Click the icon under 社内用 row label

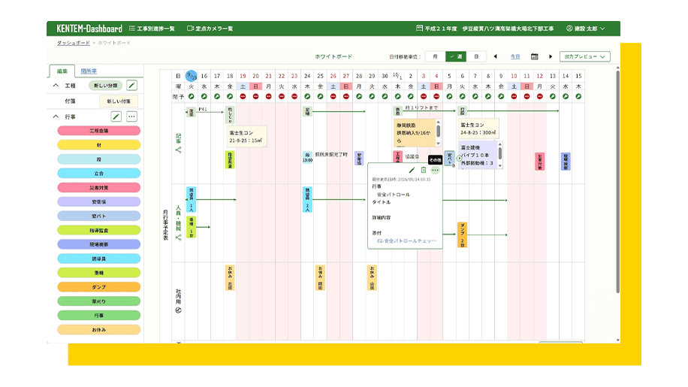178,310
